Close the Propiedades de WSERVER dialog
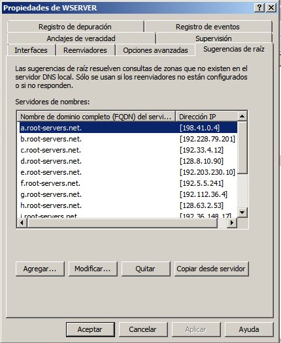The height and width of the screenshot is (343, 281). (x=271, y=8)
